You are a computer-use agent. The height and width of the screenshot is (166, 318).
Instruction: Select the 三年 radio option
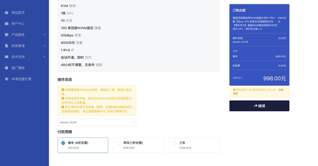tap(175, 143)
